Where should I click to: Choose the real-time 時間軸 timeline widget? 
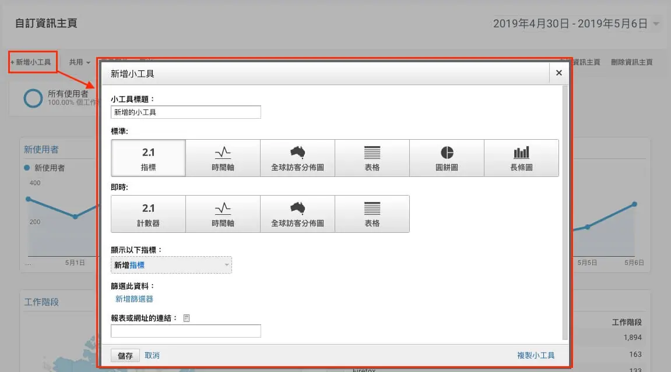223,214
